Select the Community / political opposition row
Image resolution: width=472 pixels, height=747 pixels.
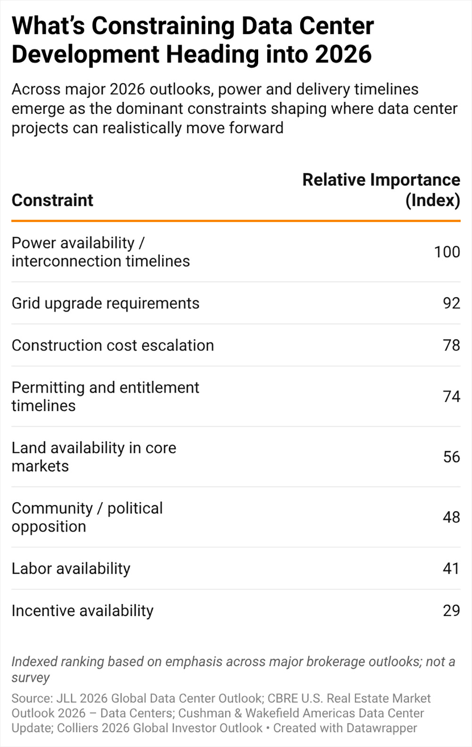tap(87, 517)
